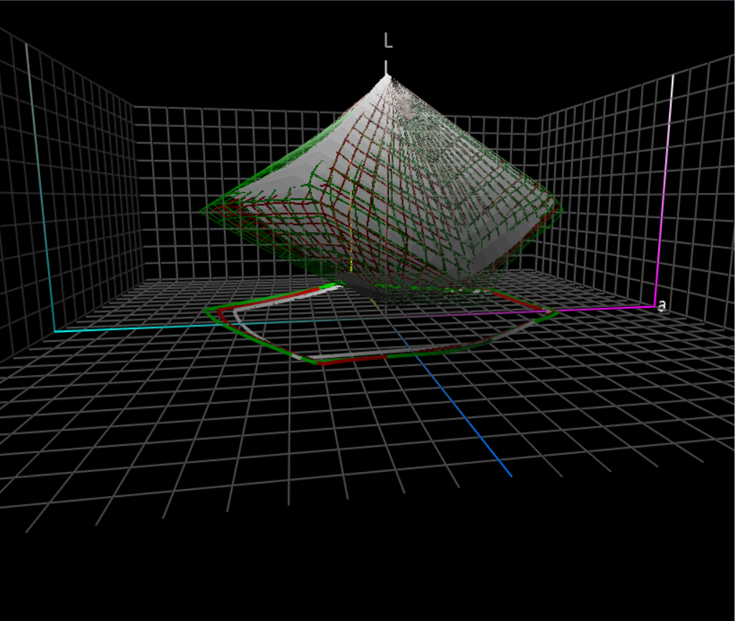This screenshot has width=735, height=621.
Task: Click the floor grid in the front-left area
Action: (x=144, y=445)
